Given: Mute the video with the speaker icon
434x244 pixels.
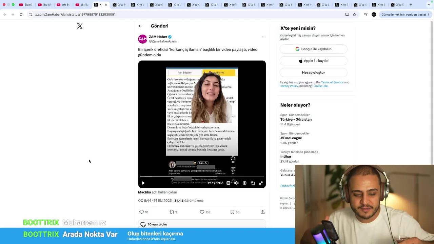Looking at the screenshot, I should 236,183.
